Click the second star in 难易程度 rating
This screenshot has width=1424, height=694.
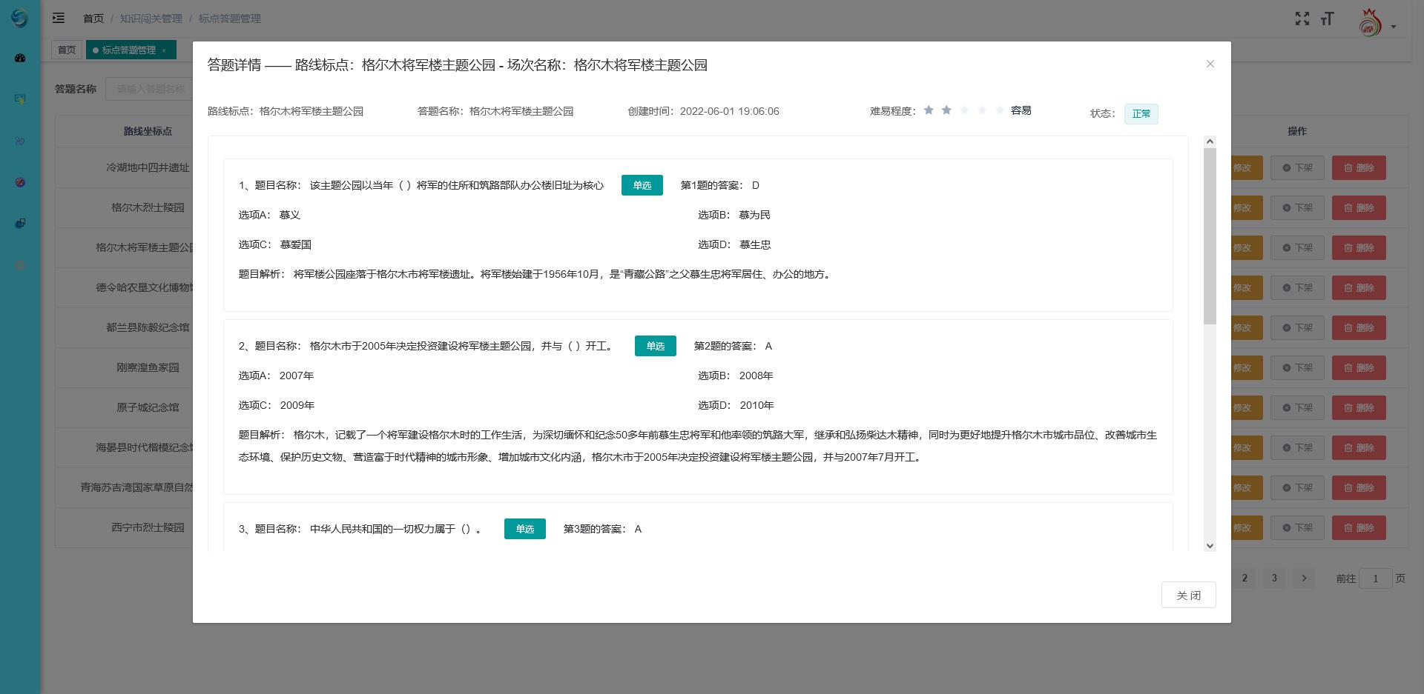pos(946,110)
